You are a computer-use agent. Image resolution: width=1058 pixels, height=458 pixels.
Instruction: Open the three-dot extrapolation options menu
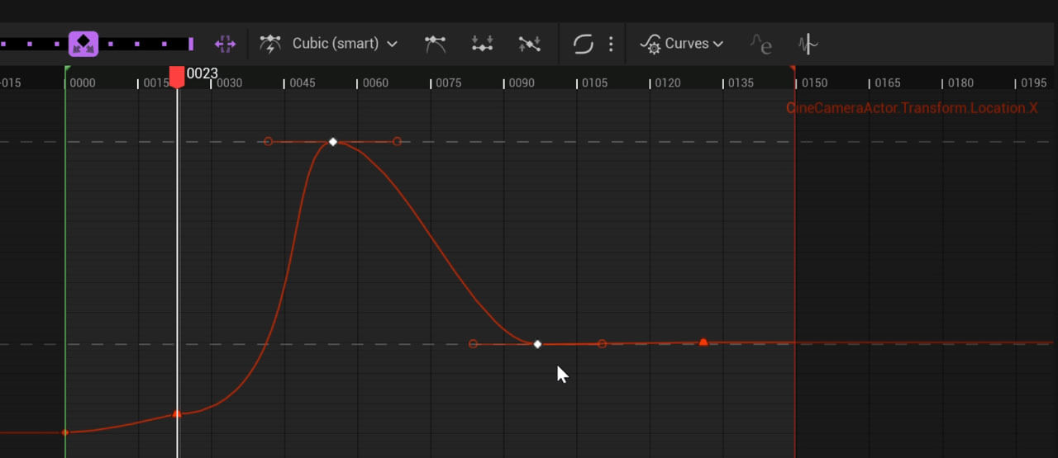pyautogui.click(x=611, y=44)
